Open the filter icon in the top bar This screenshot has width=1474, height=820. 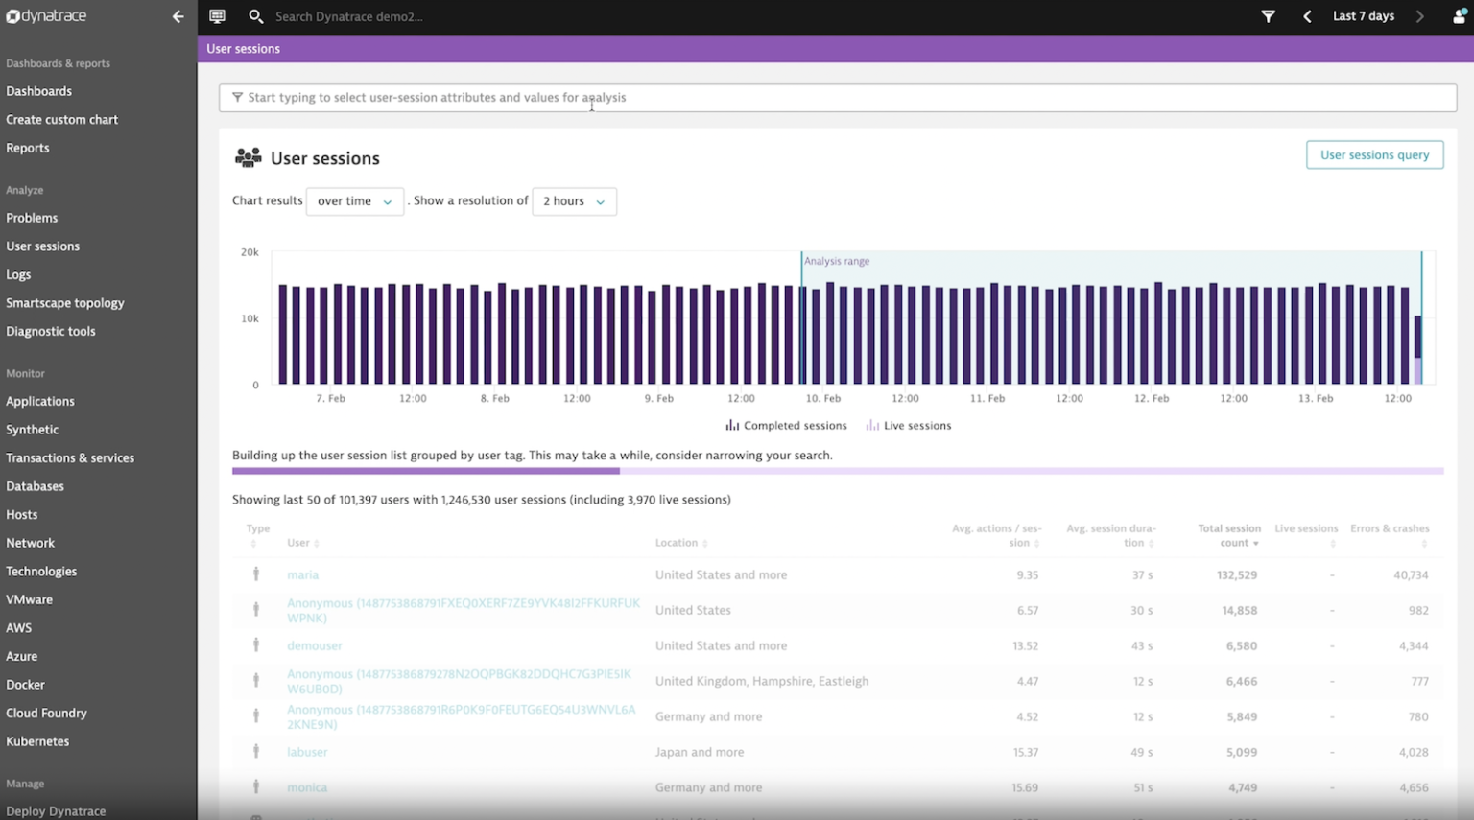1269,16
